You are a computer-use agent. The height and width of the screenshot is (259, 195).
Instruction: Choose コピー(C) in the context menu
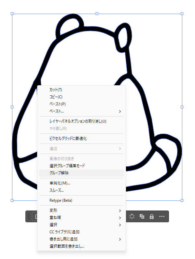pos(81,97)
